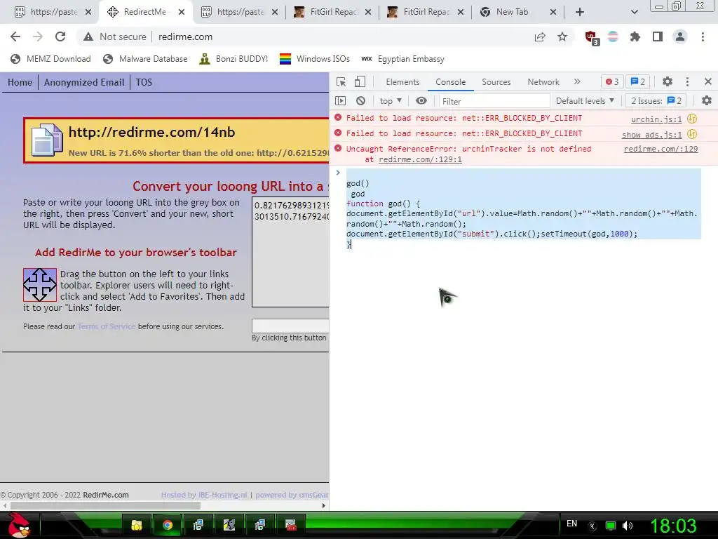Viewport: 718px width, 539px height.
Task: Open the Home menu link on RedirMe
Action: pyautogui.click(x=20, y=83)
